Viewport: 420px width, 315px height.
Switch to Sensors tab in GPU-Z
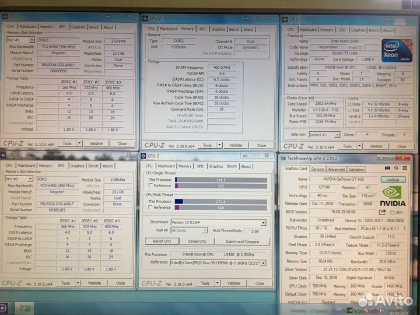click(x=317, y=169)
